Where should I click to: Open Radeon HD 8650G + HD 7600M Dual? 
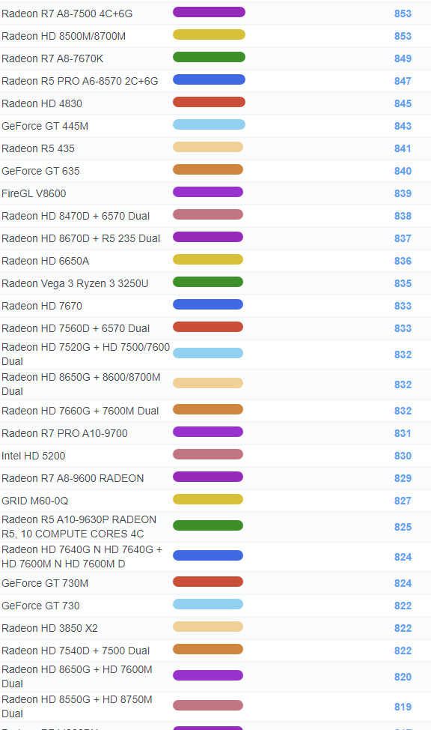point(77,677)
